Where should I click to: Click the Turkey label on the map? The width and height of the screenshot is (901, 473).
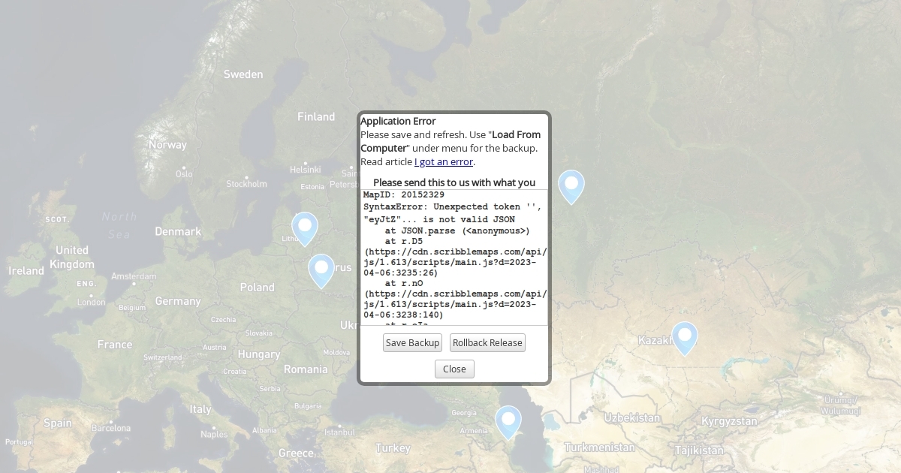pyautogui.click(x=393, y=448)
